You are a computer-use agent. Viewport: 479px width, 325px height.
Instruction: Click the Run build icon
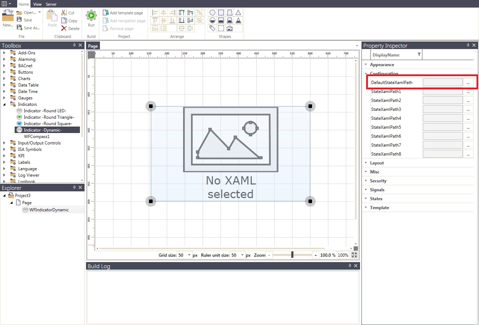point(91,15)
